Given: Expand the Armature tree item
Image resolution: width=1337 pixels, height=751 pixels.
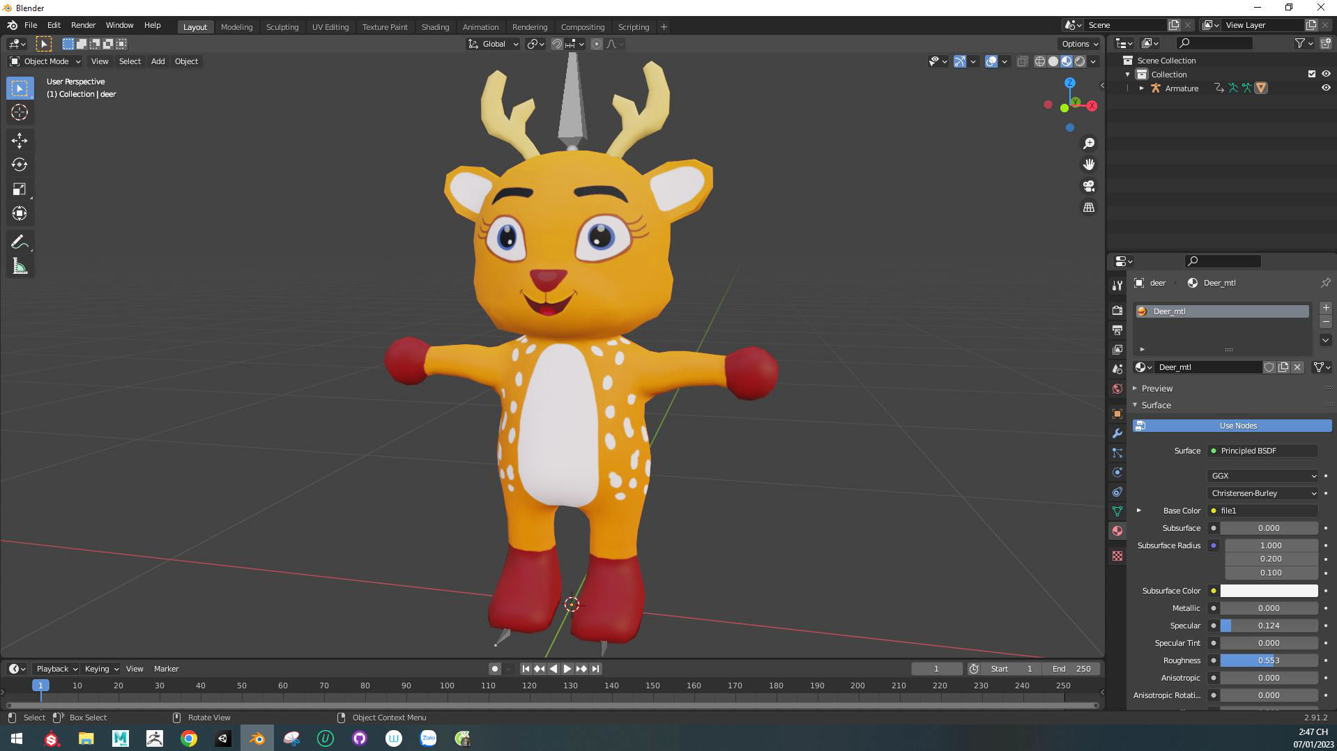Looking at the screenshot, I should (1141, 88).
